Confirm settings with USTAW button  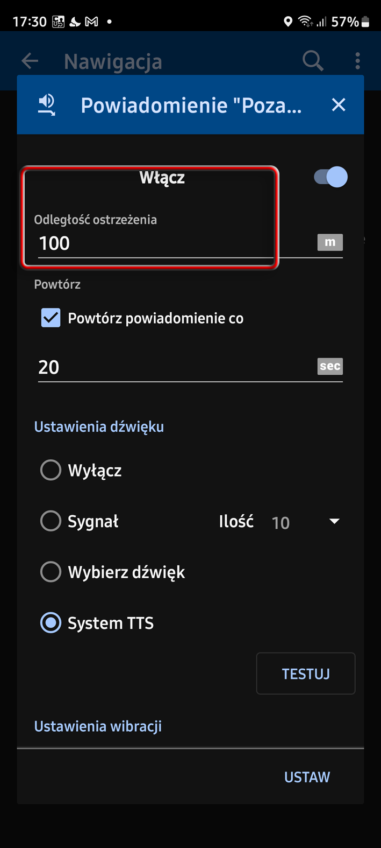pyautogui.click(x=307, y=776)
